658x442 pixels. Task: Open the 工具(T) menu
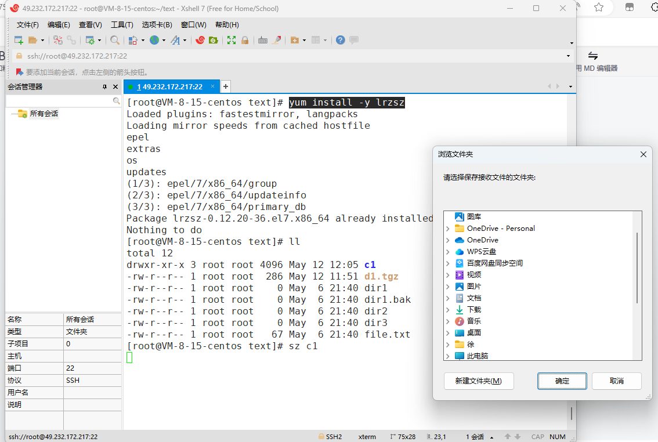coord(122,25)
